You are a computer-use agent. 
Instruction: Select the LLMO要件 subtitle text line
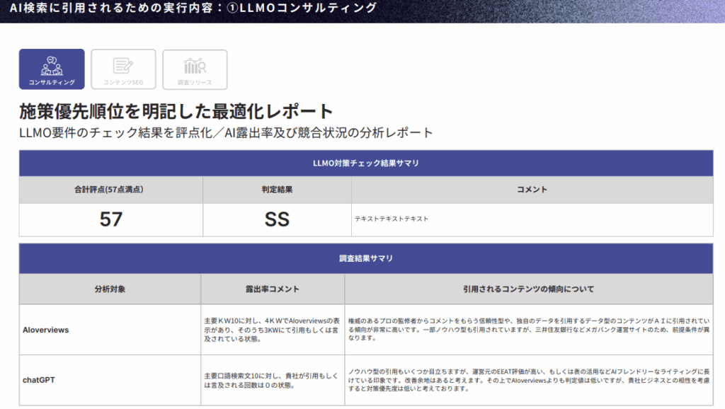pyautogui.click(x=226, y=133)
